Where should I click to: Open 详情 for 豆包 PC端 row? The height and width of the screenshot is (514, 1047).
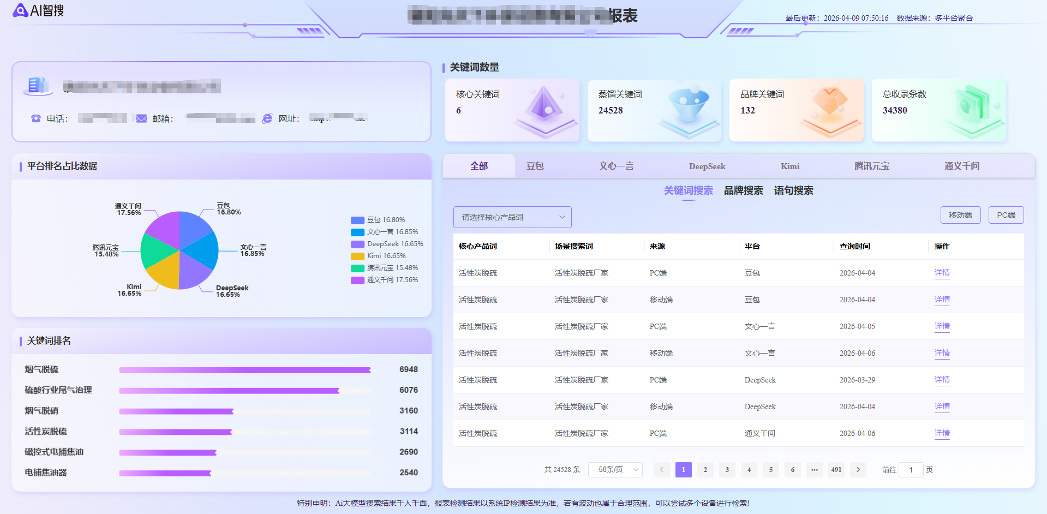[x=942, y=273]
